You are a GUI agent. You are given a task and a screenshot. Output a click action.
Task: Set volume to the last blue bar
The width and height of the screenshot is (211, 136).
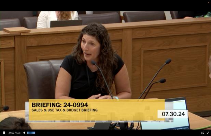[34, 133]
